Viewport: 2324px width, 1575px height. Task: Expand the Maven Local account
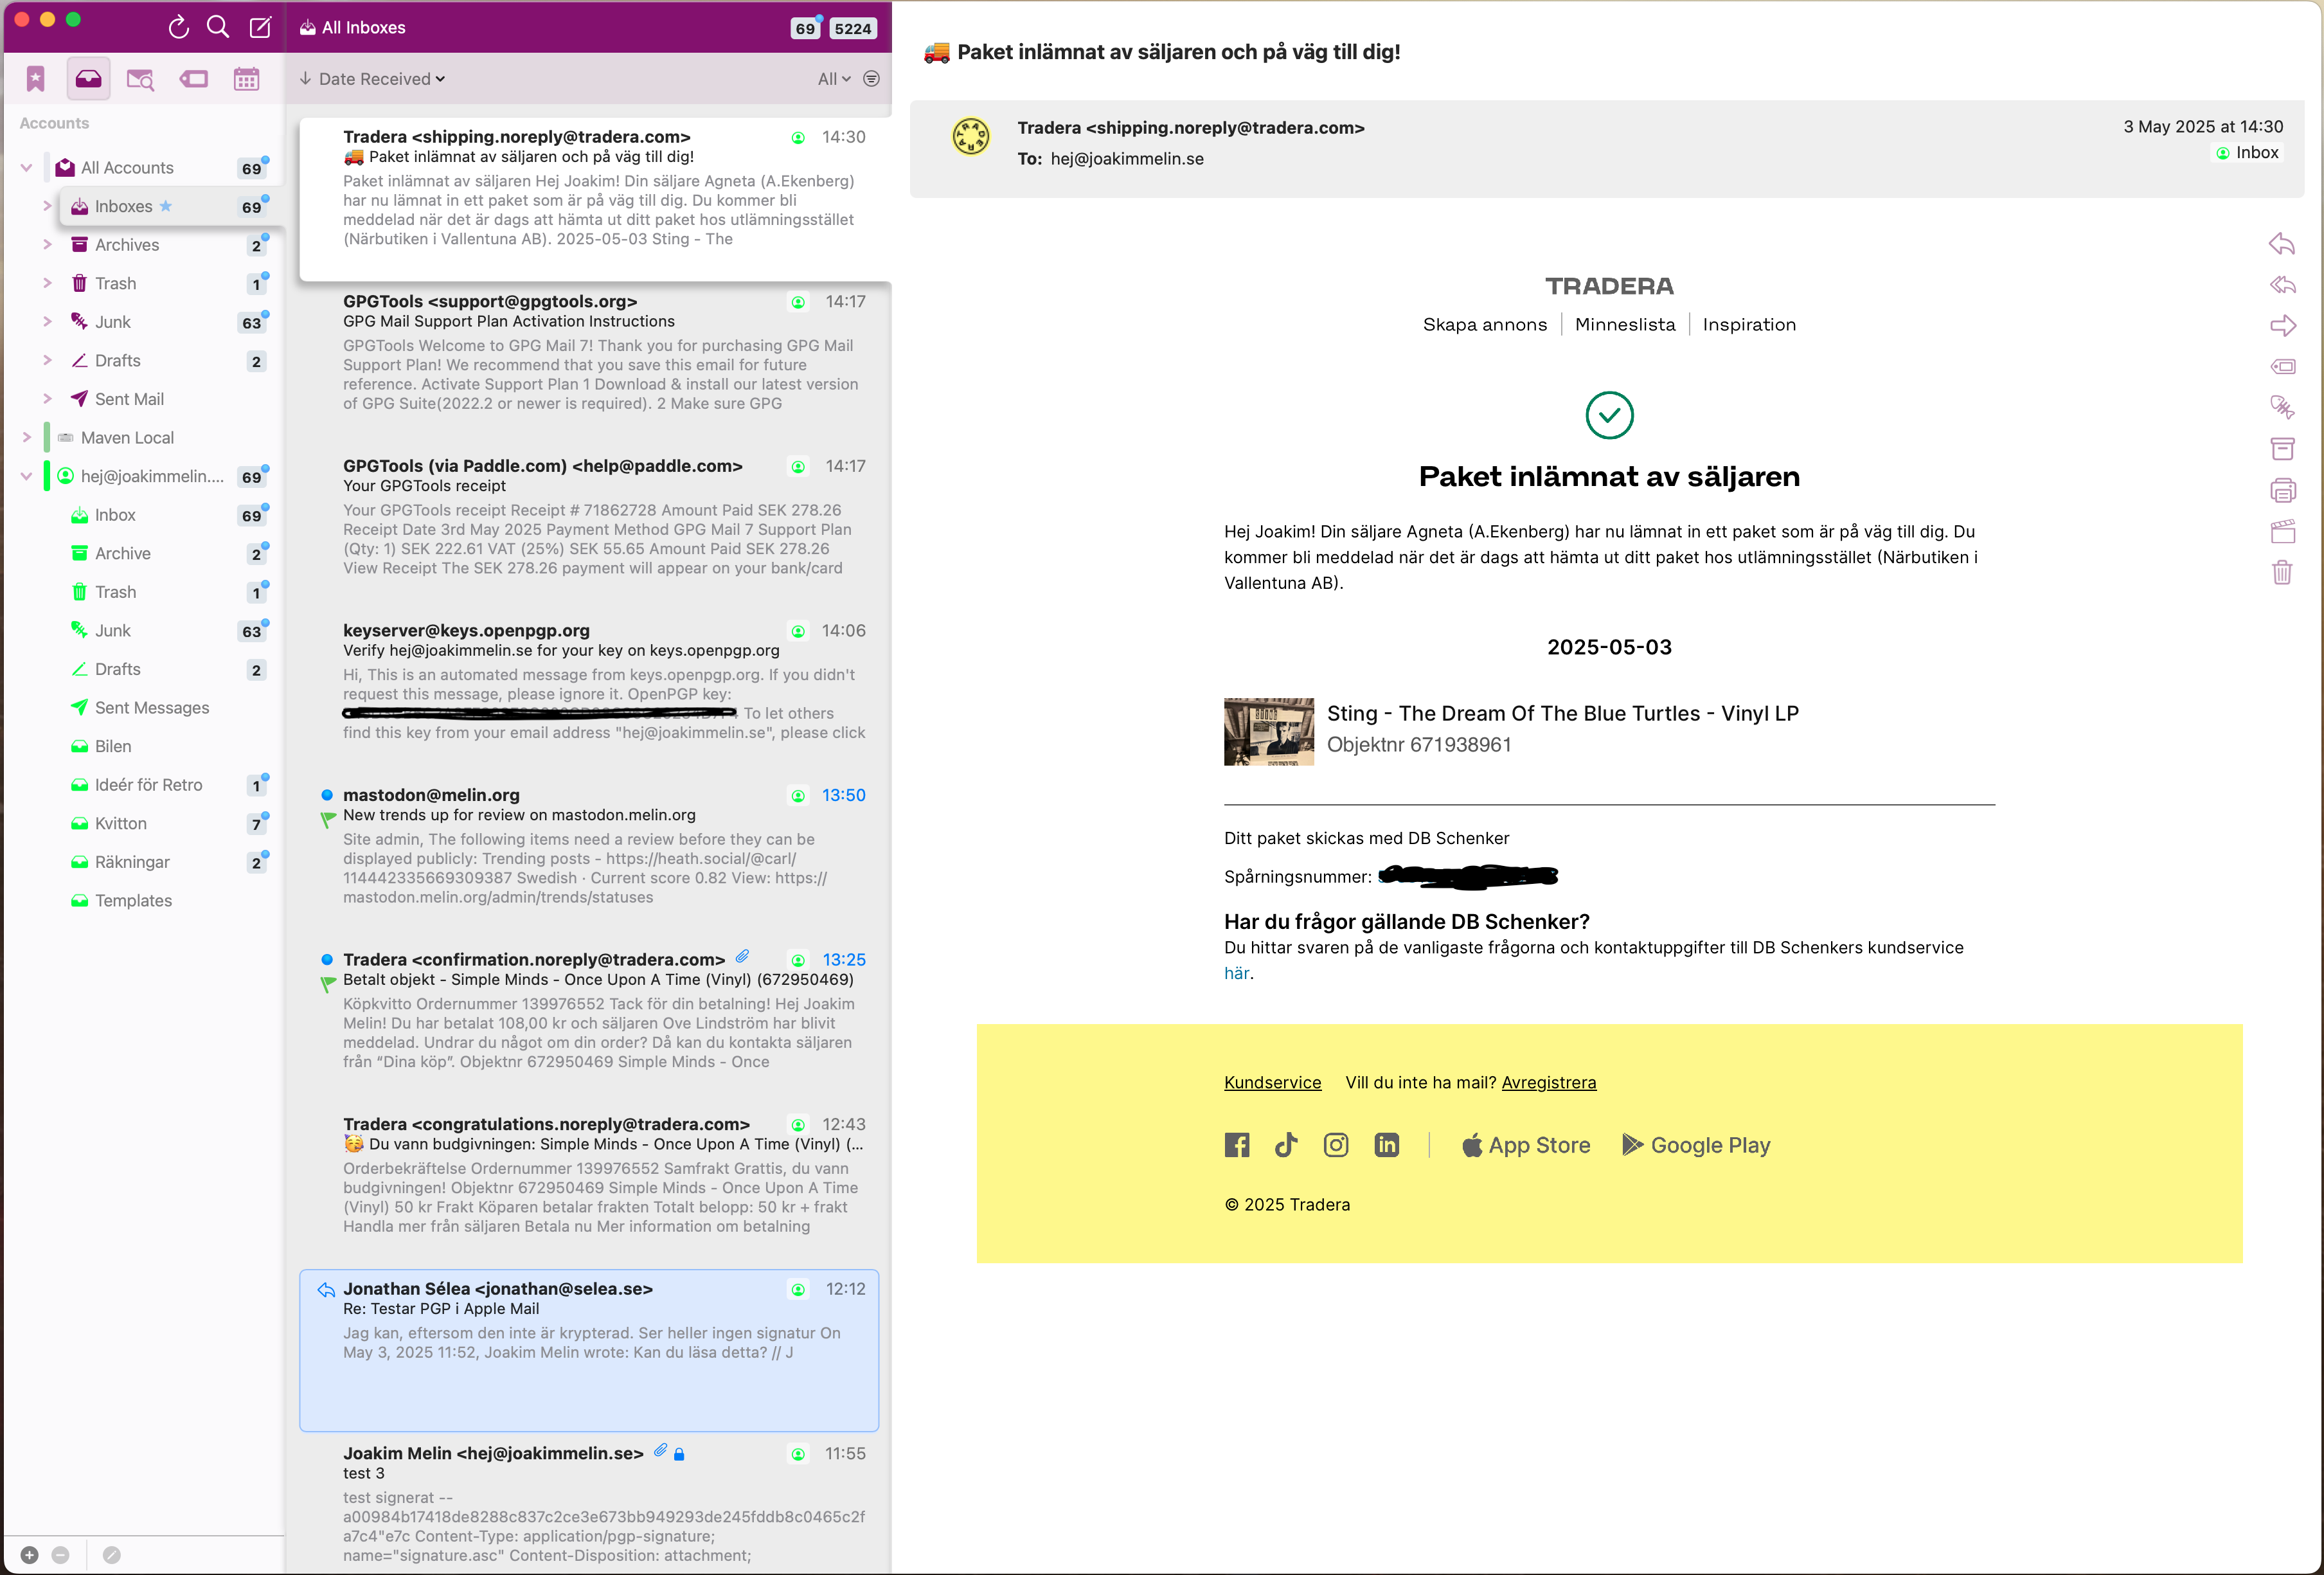click(26, 437)
